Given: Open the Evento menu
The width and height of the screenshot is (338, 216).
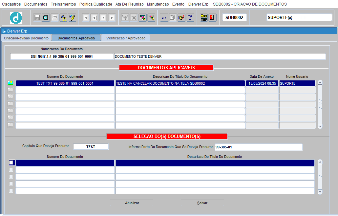Looking at the screenshot, I should (178, 4).
